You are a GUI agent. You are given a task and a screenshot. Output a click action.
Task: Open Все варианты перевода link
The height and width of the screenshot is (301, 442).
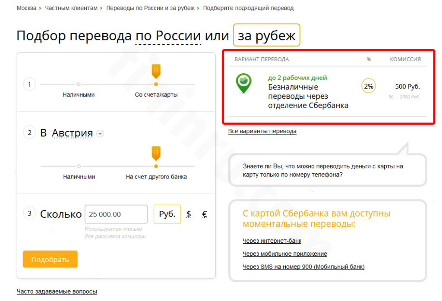[x=262, y=131]
